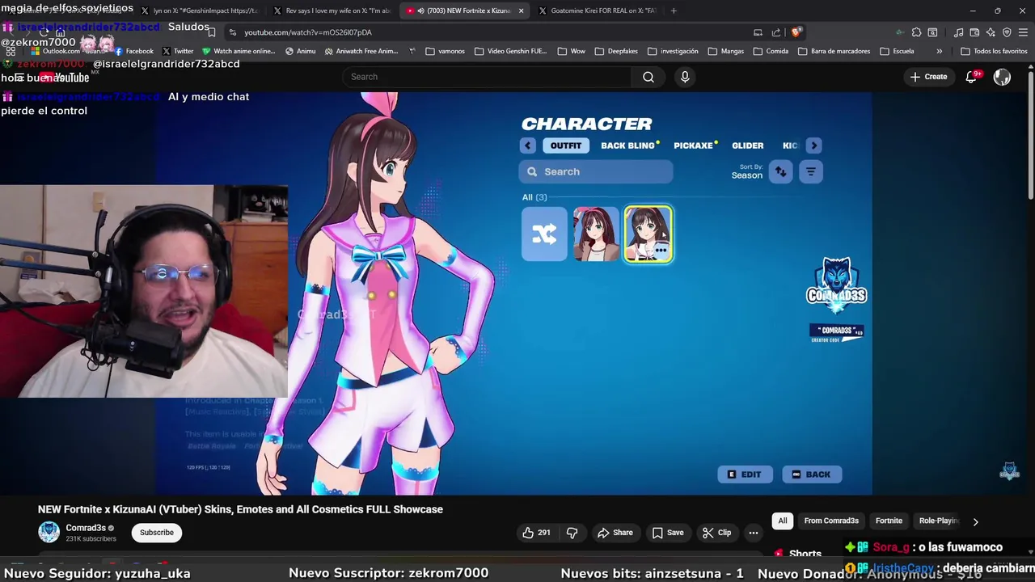Open the Deepfakes bookmark folder
Screen dimensions: 1035x582
[616, 51]
